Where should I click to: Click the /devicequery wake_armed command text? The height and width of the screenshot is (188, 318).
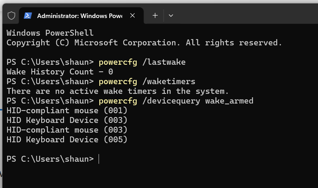[198, 101]
